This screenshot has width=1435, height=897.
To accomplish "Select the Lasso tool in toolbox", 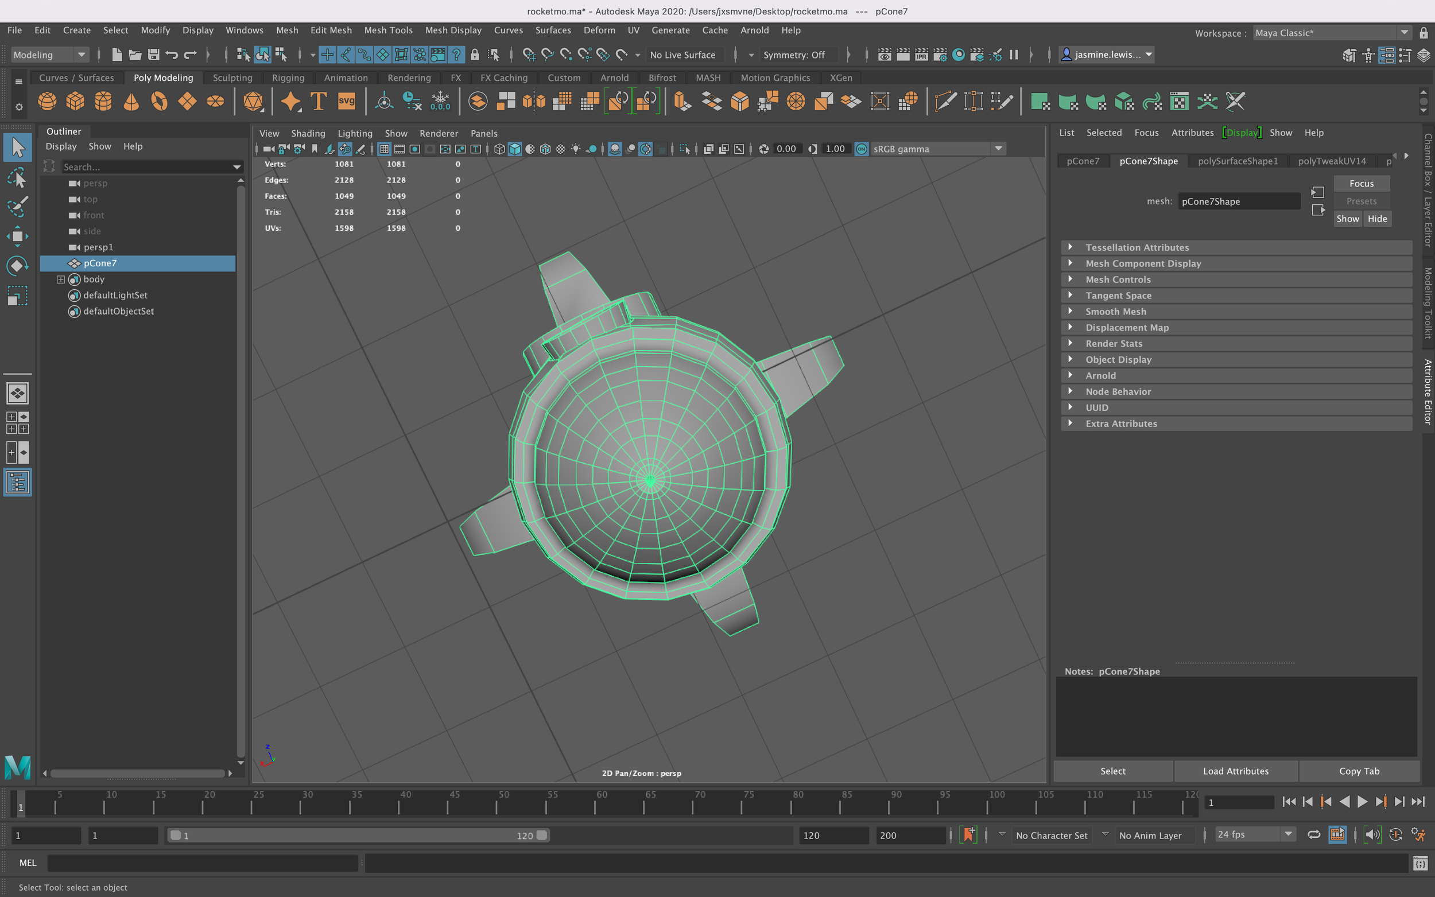I will pos(17,177).
